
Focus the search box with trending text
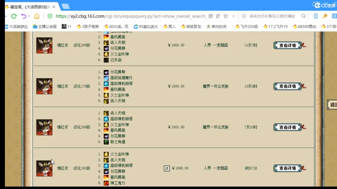[x=272, y=16]
